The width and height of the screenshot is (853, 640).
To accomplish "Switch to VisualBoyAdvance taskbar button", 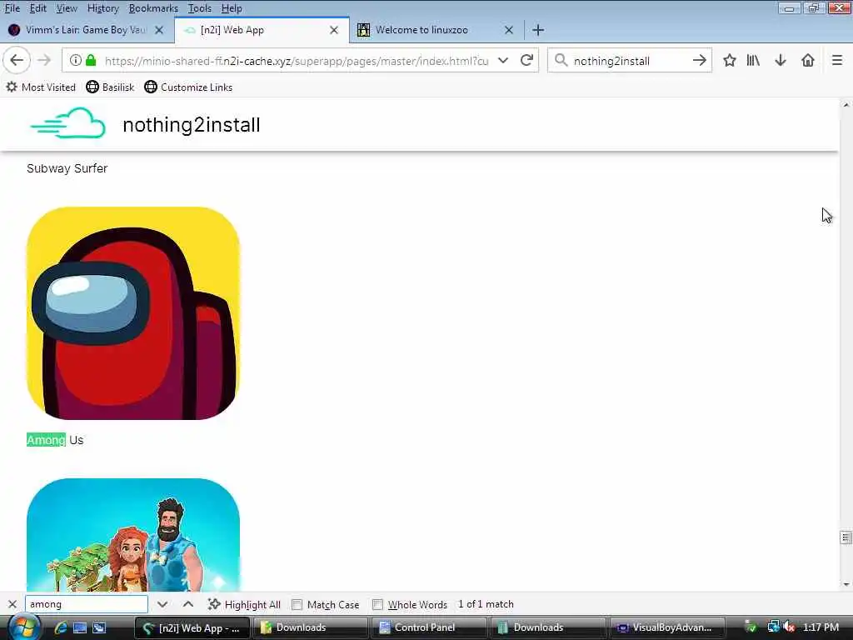I will [x=667, y=627].
